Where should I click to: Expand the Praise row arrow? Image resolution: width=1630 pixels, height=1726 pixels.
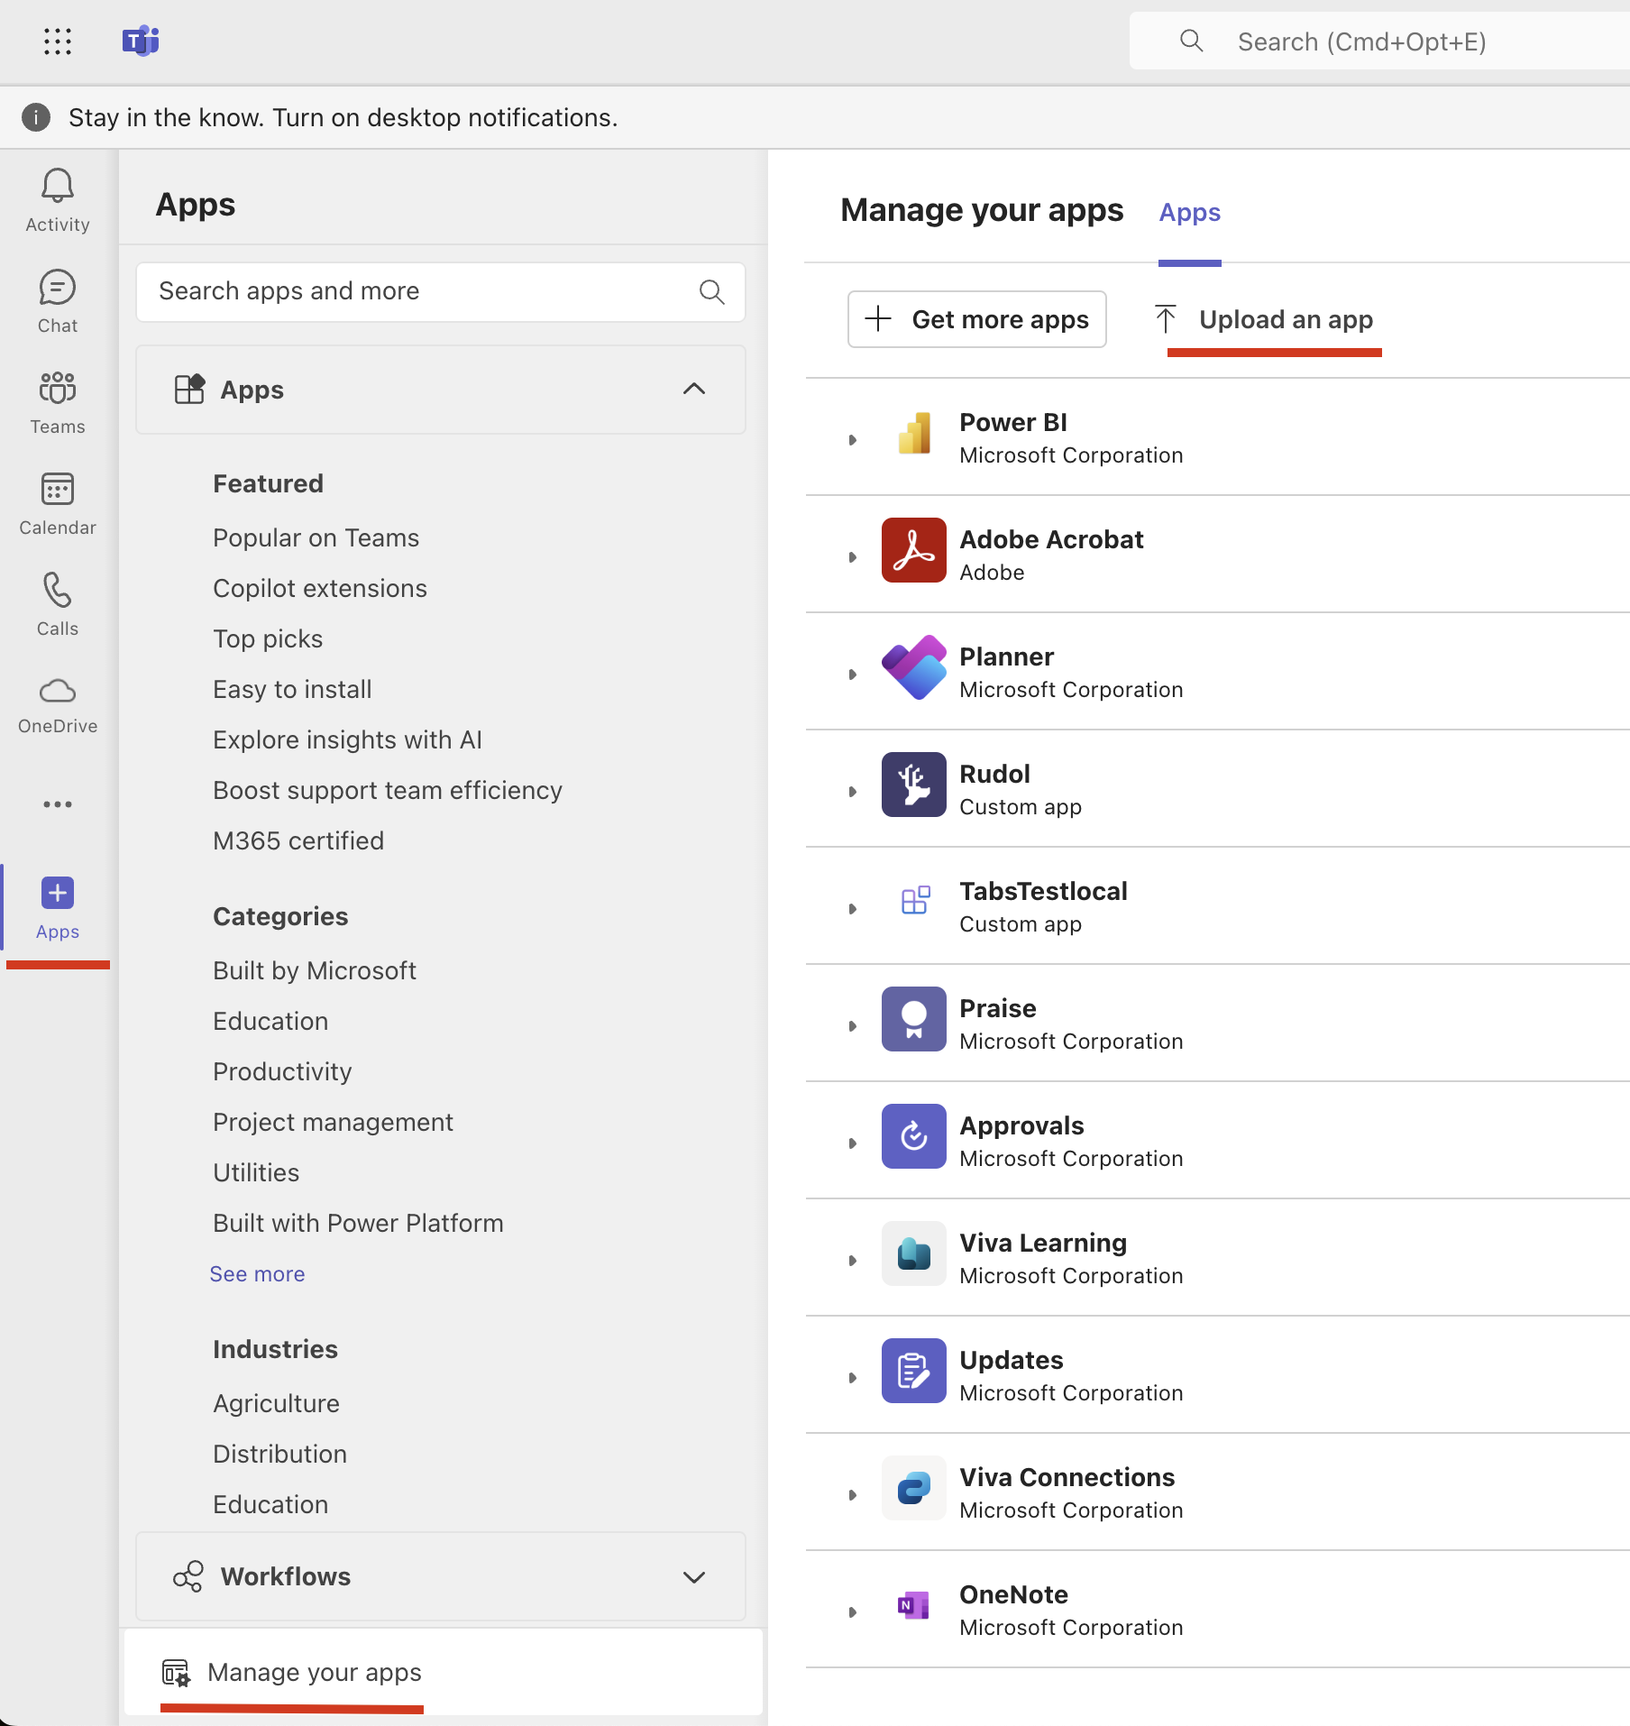[x=852, y=1026]
